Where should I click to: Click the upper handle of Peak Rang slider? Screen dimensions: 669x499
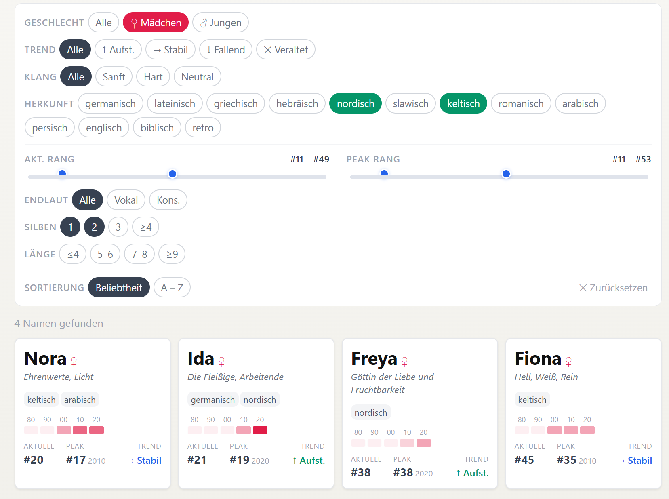[506, 174]
